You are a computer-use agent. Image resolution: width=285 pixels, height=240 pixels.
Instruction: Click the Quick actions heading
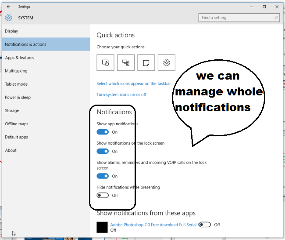pyautogui.click(x=116, y=35)
